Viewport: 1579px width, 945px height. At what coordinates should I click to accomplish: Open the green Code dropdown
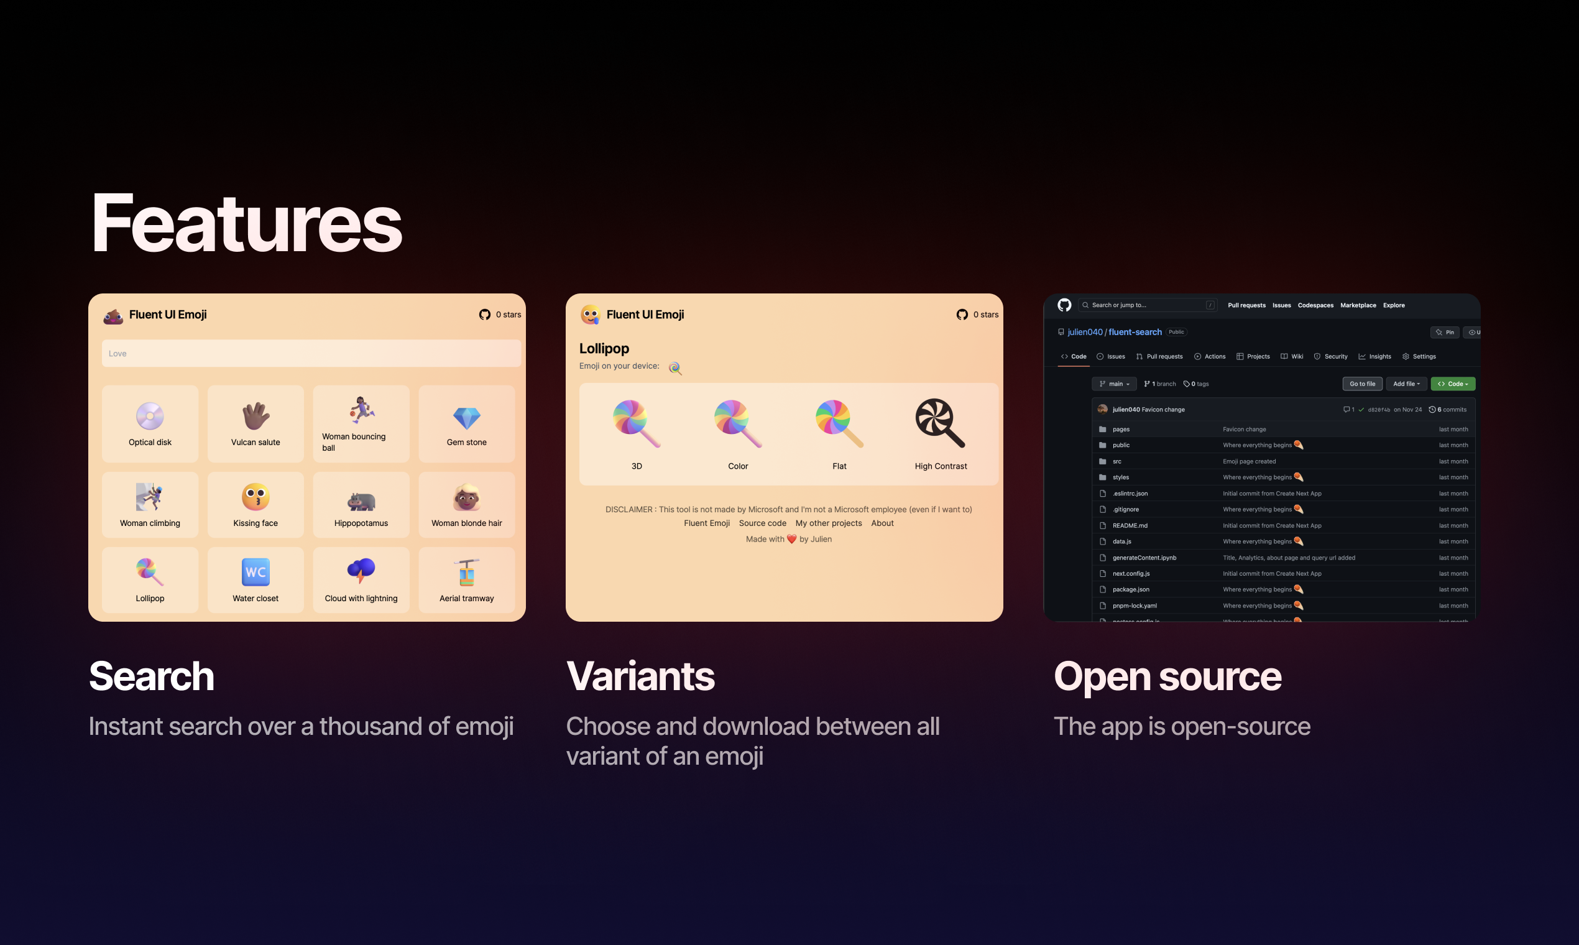tap(1453, 384)
